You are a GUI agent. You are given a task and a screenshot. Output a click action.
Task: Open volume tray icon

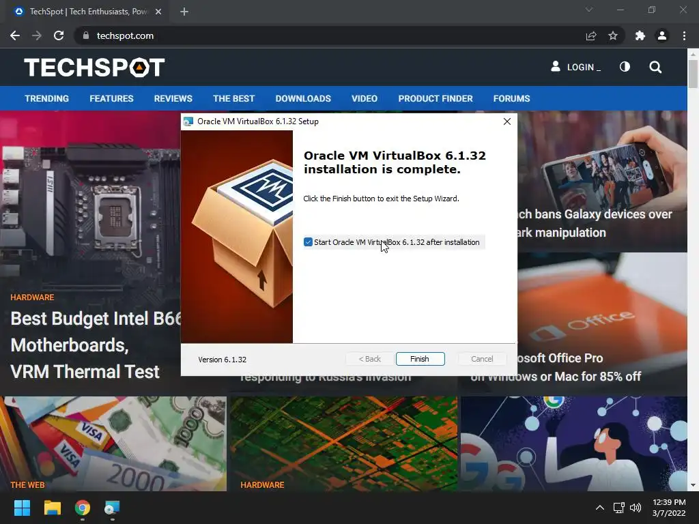click(636, 508)
